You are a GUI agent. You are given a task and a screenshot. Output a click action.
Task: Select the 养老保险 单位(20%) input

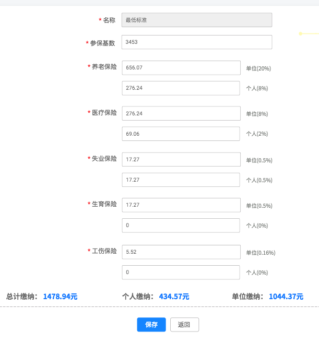[181, 68]
